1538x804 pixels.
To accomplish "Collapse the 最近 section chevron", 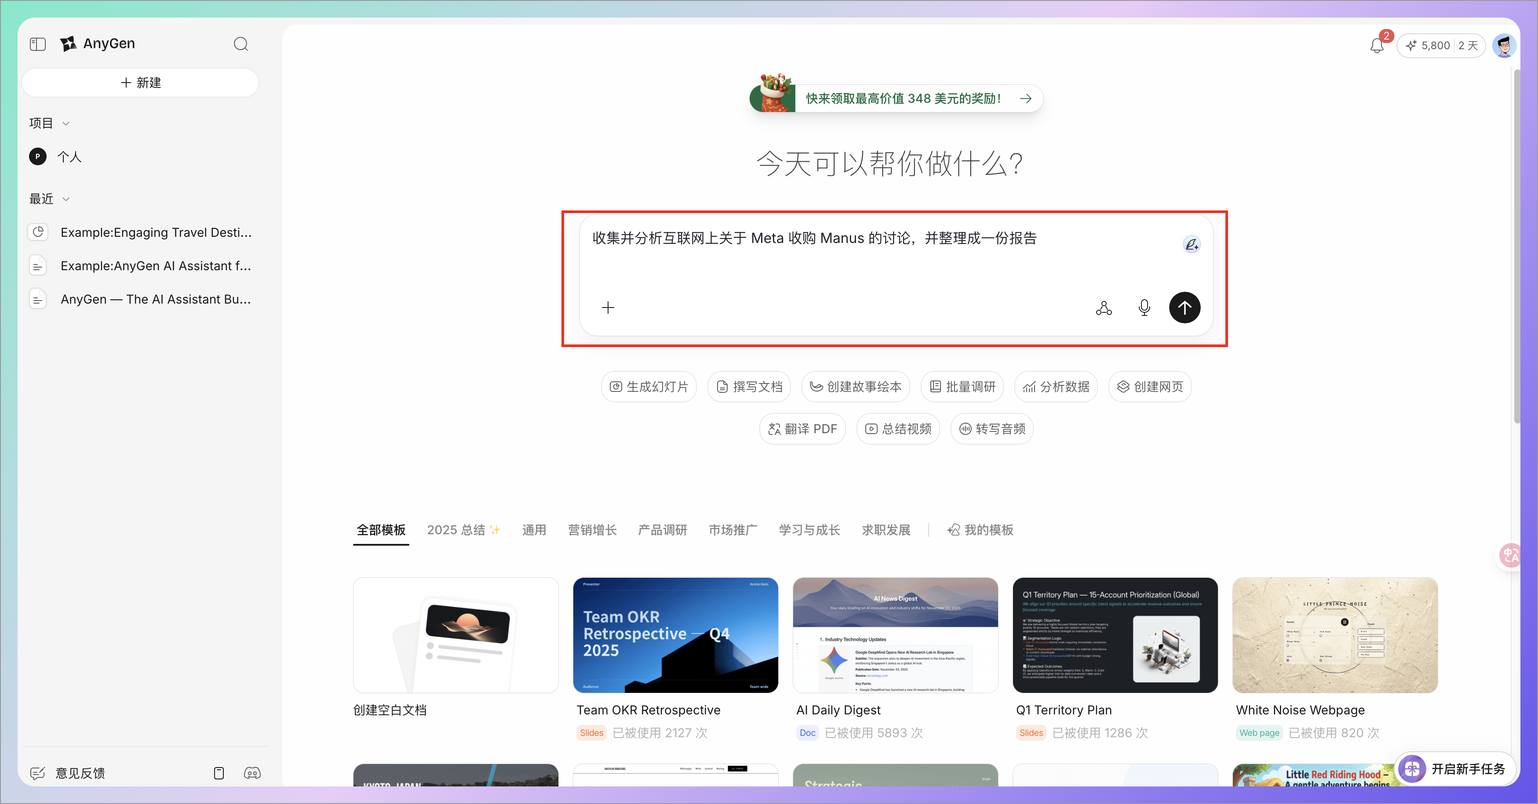I will tap(66, 199).
